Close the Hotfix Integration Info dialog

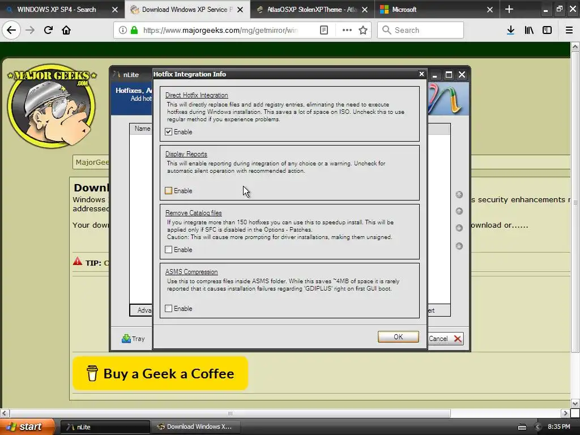point(421,74)
